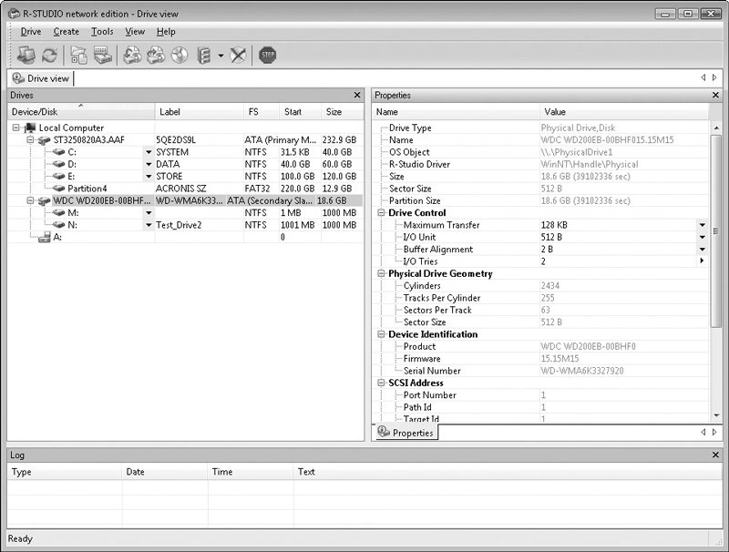Click the Create Region disc toolbar icon
This screenshot has height=552, width=729.
180,56
